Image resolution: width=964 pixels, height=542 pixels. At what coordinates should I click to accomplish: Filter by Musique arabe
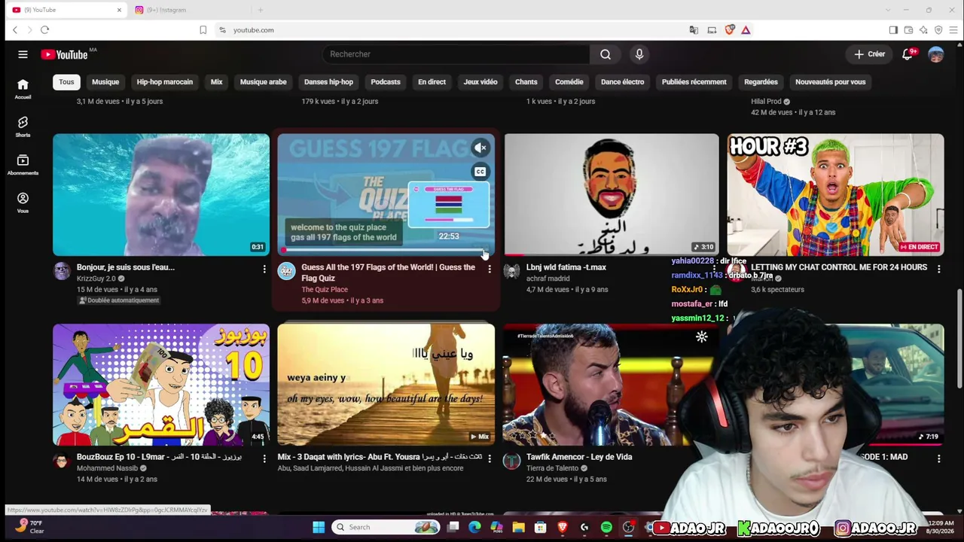tap(263, 82)
